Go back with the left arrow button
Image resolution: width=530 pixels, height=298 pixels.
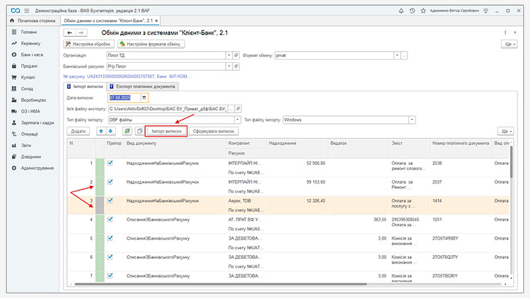[70, 32]
